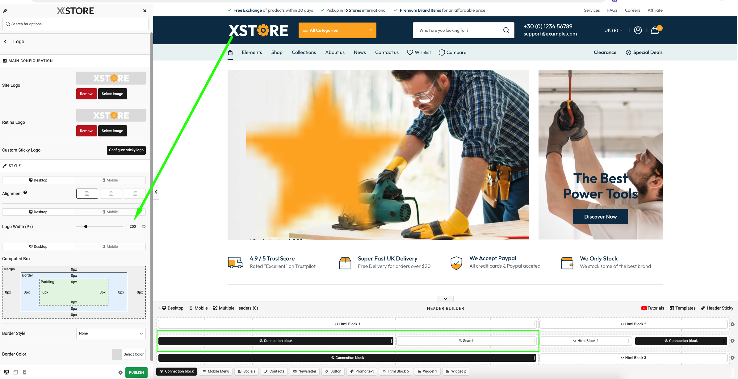The height and width of the screenshot is (379, 738).
Task: Click the left alignment icon for Logo
Action: 87,194
